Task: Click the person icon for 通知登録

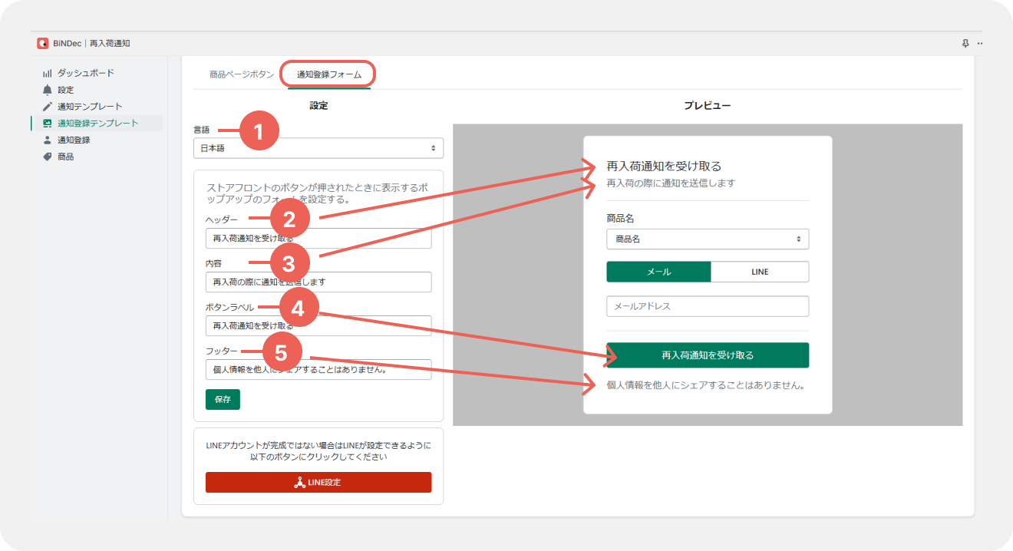Action: [47, 140]
